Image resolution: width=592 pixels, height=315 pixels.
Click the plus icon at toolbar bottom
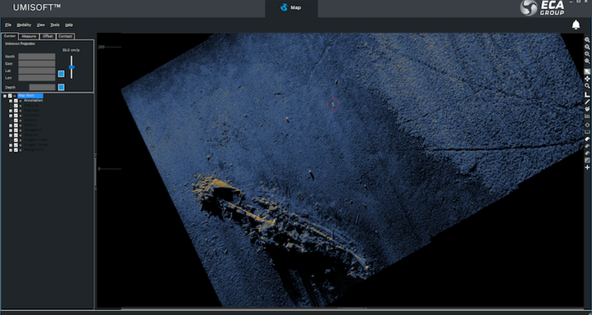click(x=587, y=167)
